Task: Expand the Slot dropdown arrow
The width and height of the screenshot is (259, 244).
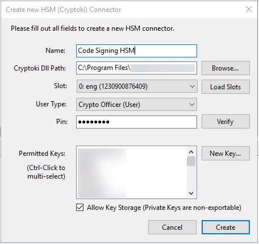Action: tap(193, 86)
